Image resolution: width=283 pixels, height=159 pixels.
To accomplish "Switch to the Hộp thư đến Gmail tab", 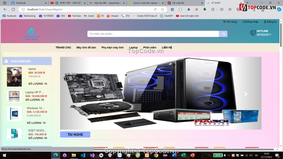I will (107, 3).
